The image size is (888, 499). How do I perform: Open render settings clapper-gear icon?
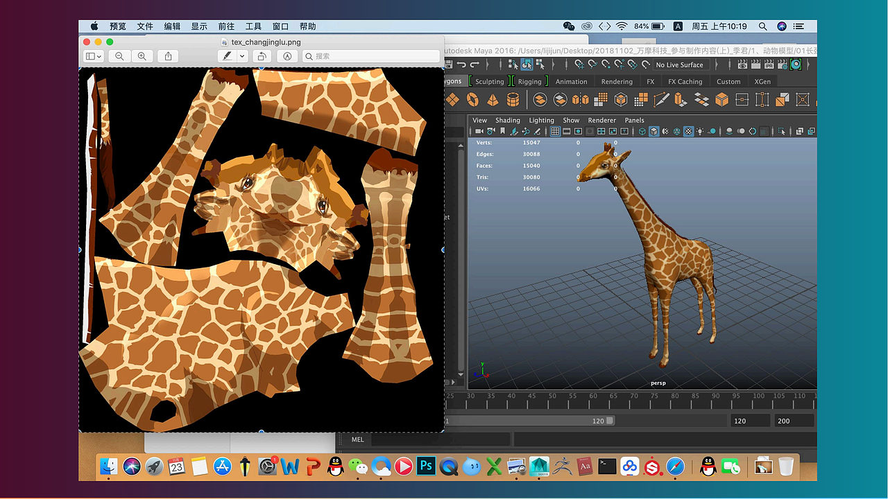[783, 64]
